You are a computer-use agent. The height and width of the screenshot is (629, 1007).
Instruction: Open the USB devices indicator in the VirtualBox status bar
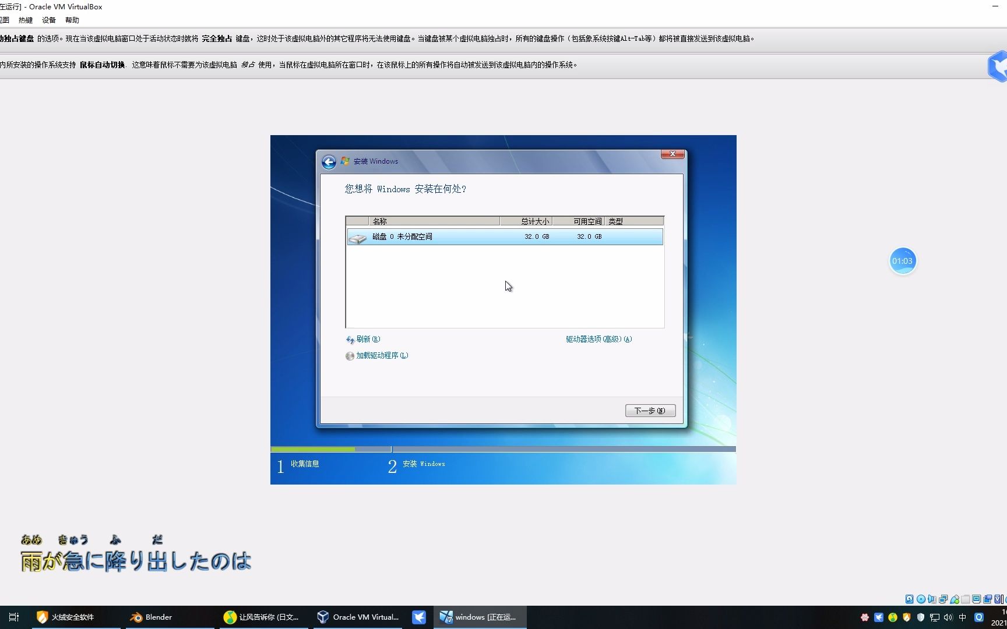pos(955,599)
